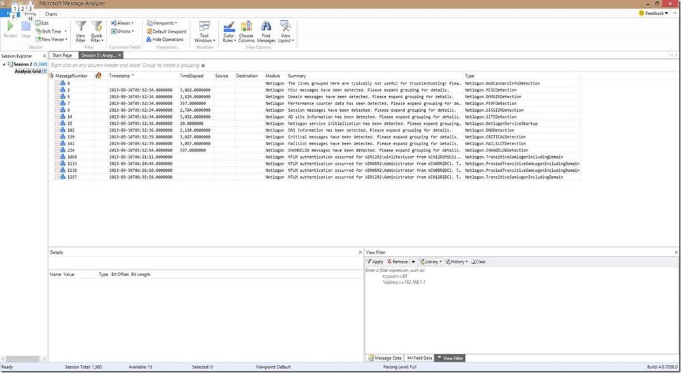
Task: Expand message row 139
Action: pyautogui.click(x=57, y=137)
